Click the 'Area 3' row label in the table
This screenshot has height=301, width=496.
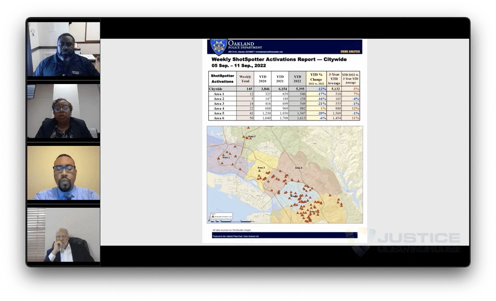click(x=218, y=103)
